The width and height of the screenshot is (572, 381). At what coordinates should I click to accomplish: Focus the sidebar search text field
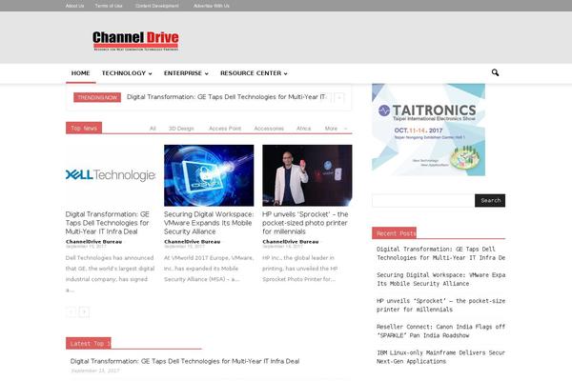(423, 201)
